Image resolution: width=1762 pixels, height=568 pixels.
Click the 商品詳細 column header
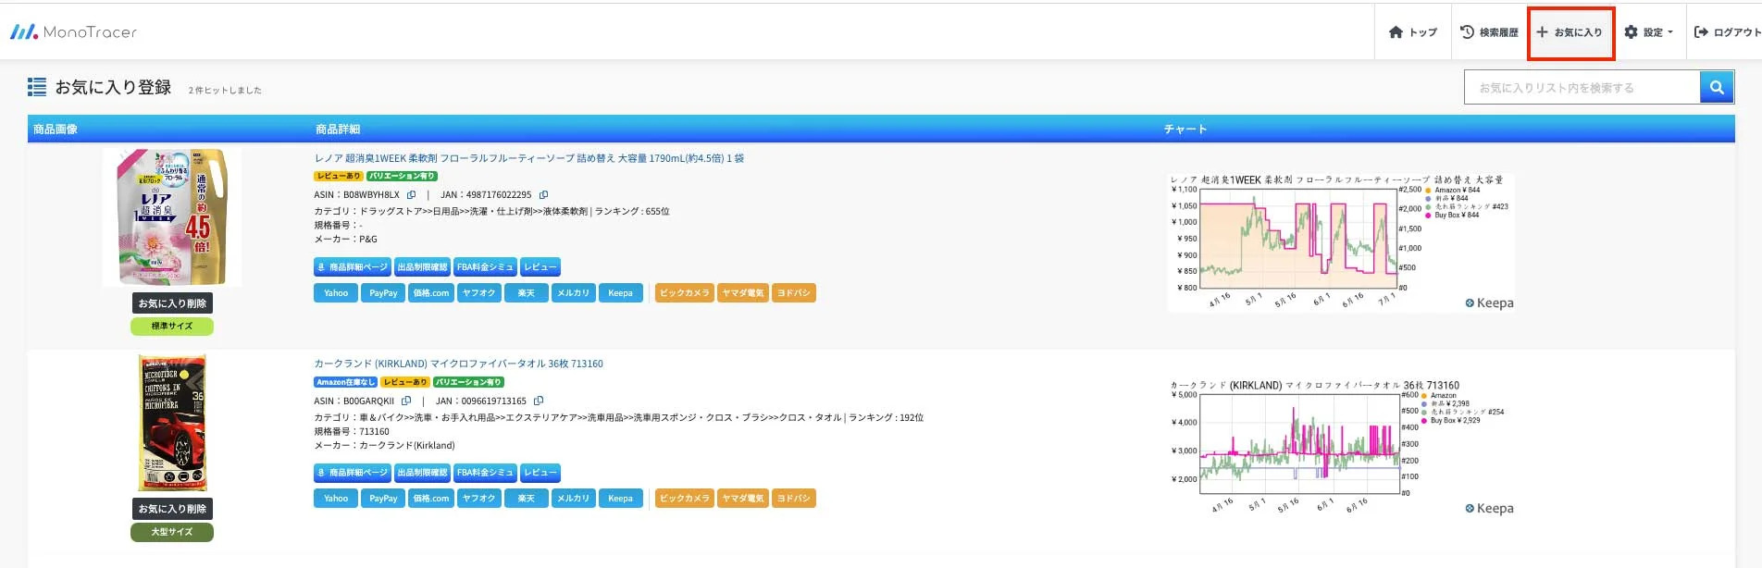[338, 130]
